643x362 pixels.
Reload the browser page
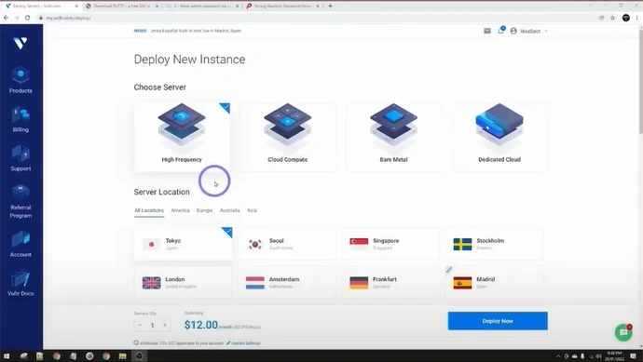point(27,18)
